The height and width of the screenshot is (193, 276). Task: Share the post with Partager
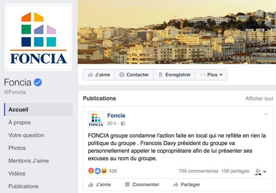[187, 185]
